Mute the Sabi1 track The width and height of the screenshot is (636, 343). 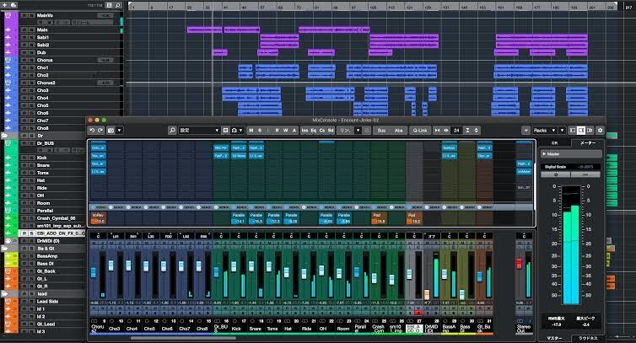coord(24,37)
